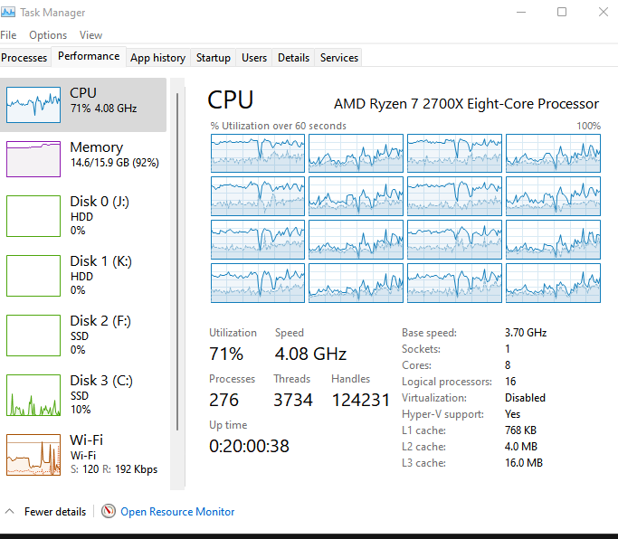
Task: Select the Wi-Fi throughput graph in sidebar
Action: click(x=33, y=455)
